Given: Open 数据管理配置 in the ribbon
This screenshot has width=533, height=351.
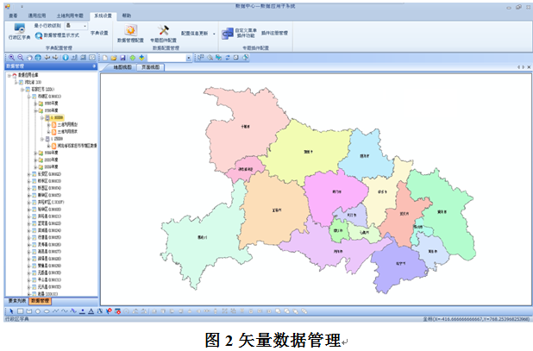Looking at the screenshot, I should pyautogui.click(x=130, y=32).
